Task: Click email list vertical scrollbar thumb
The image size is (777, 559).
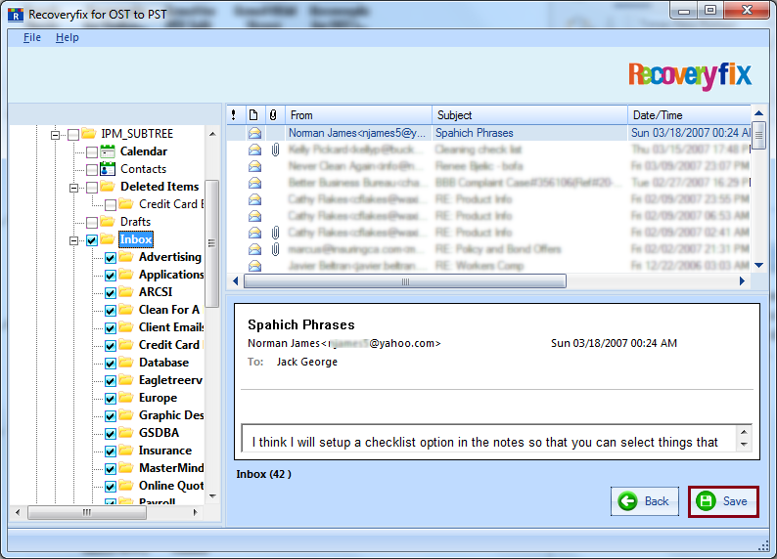Action: (758, 135)
